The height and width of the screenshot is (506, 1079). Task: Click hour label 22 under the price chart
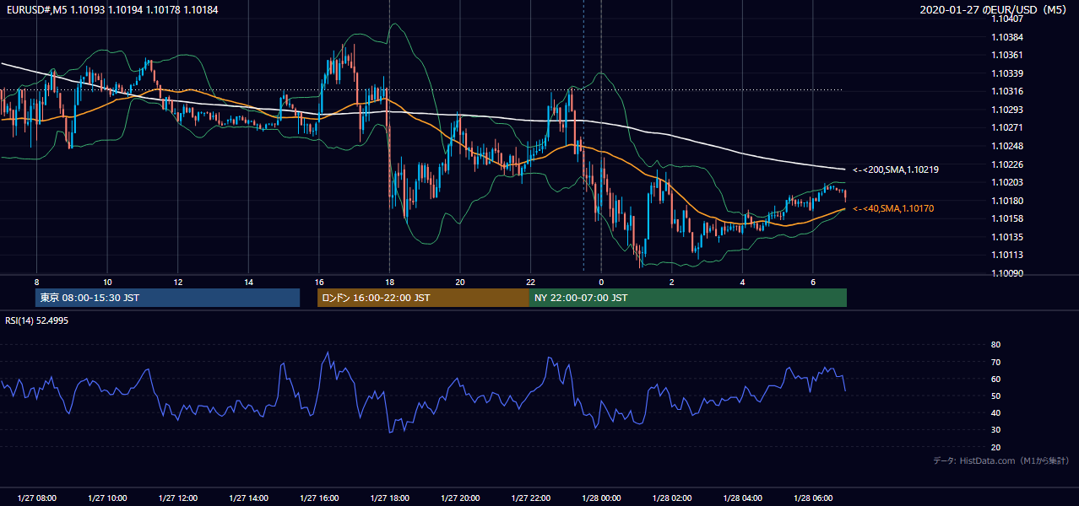530,282
